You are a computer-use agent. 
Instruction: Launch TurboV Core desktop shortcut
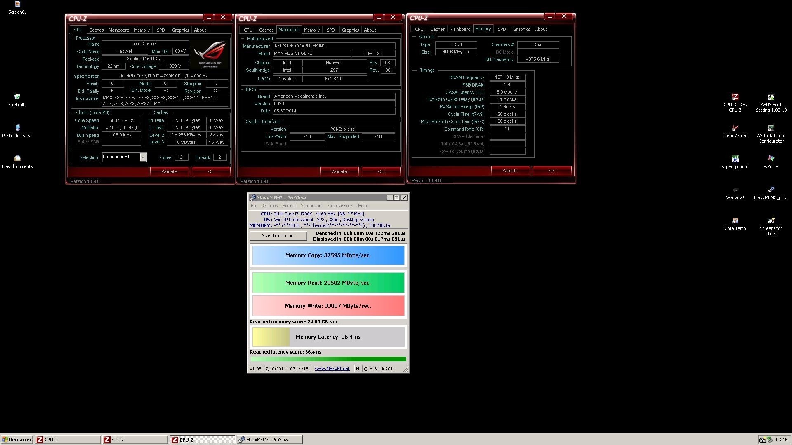point(735,131)
